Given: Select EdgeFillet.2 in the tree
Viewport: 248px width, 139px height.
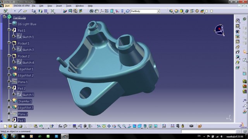Looking at the screenshot, I should coord(26,76).
